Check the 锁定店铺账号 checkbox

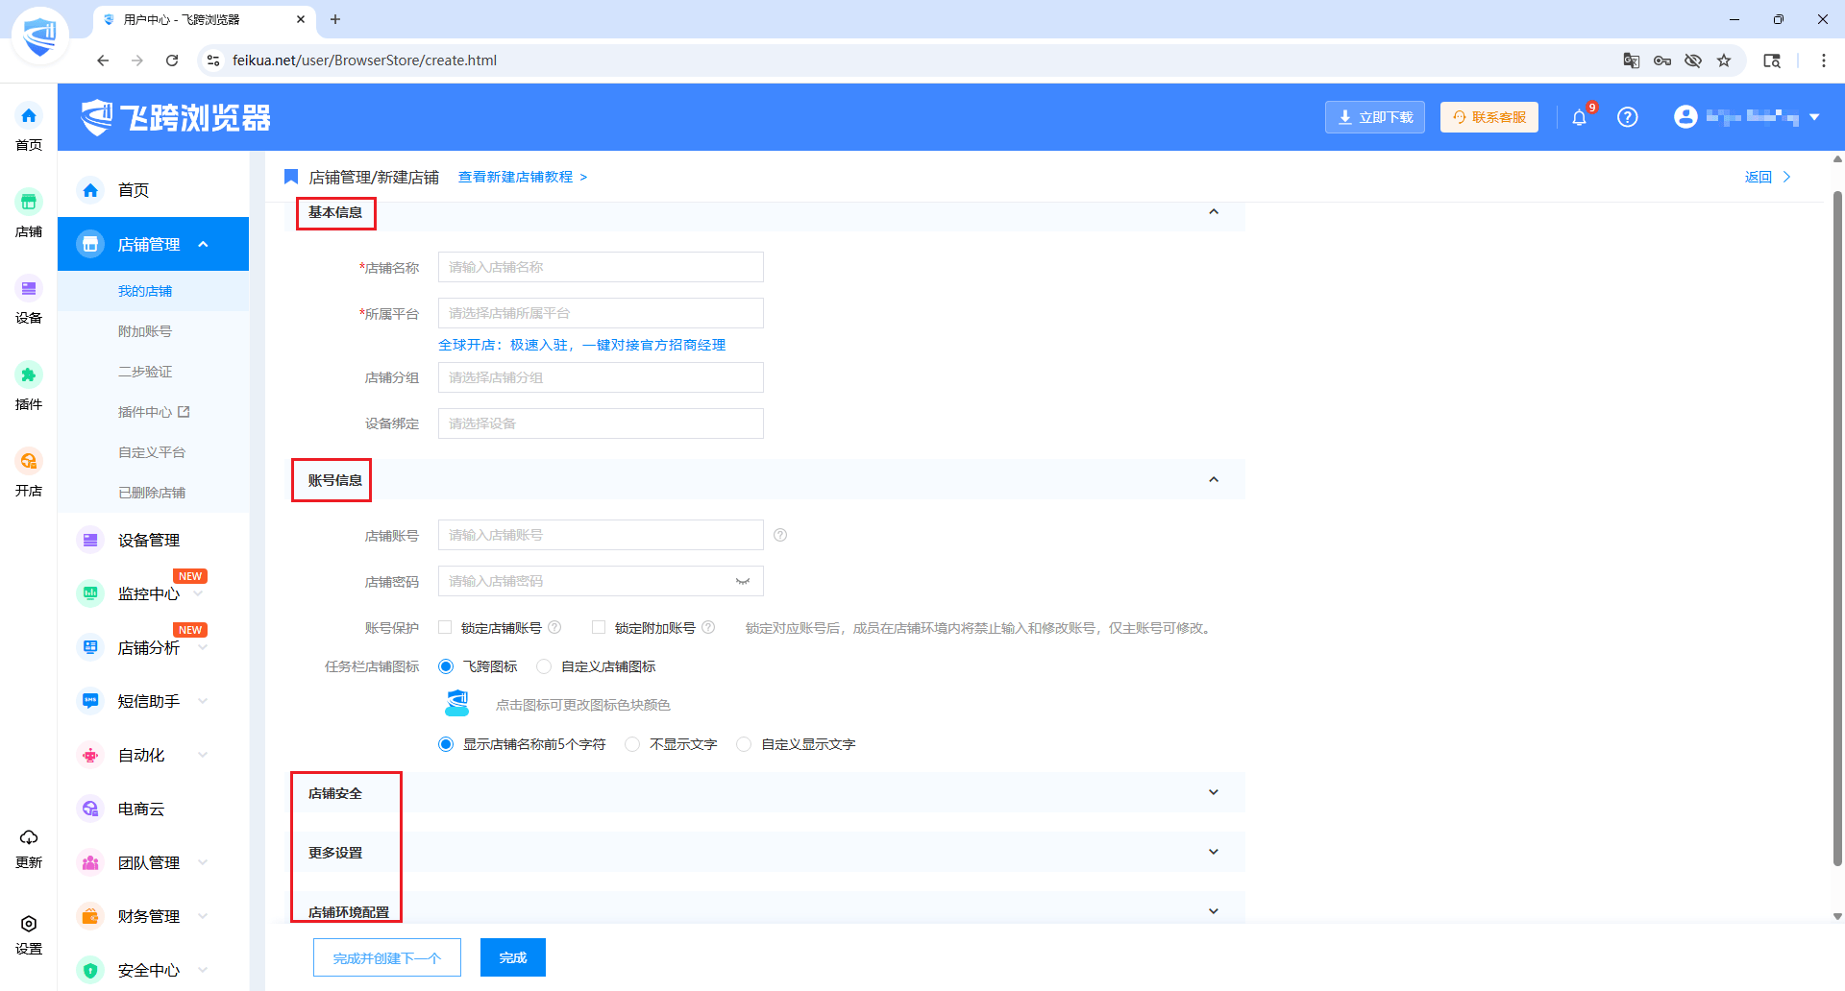[x=445, y=628]
